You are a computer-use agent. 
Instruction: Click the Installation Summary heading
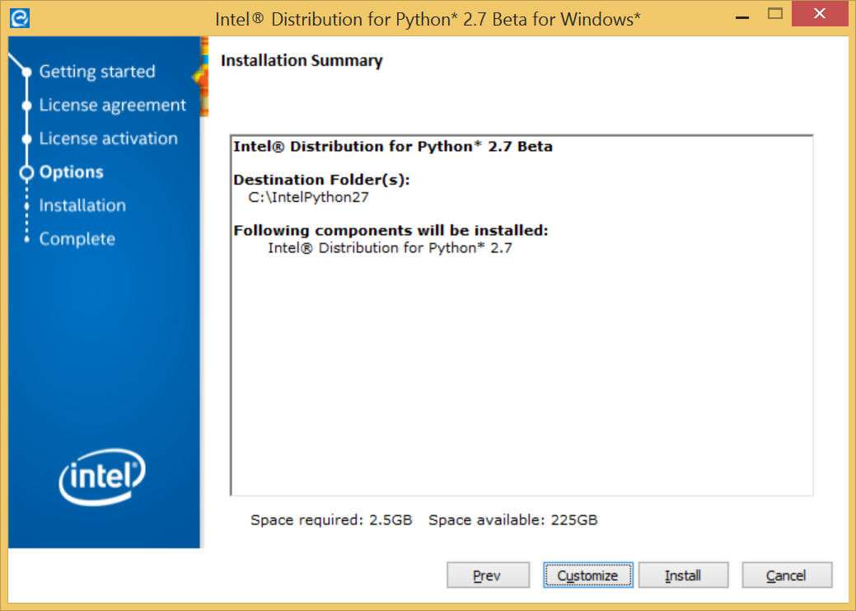[x=302, y=60]
